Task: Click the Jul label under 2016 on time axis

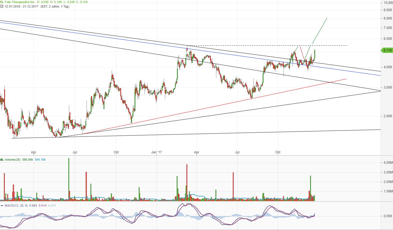Action: pos(75,152)
